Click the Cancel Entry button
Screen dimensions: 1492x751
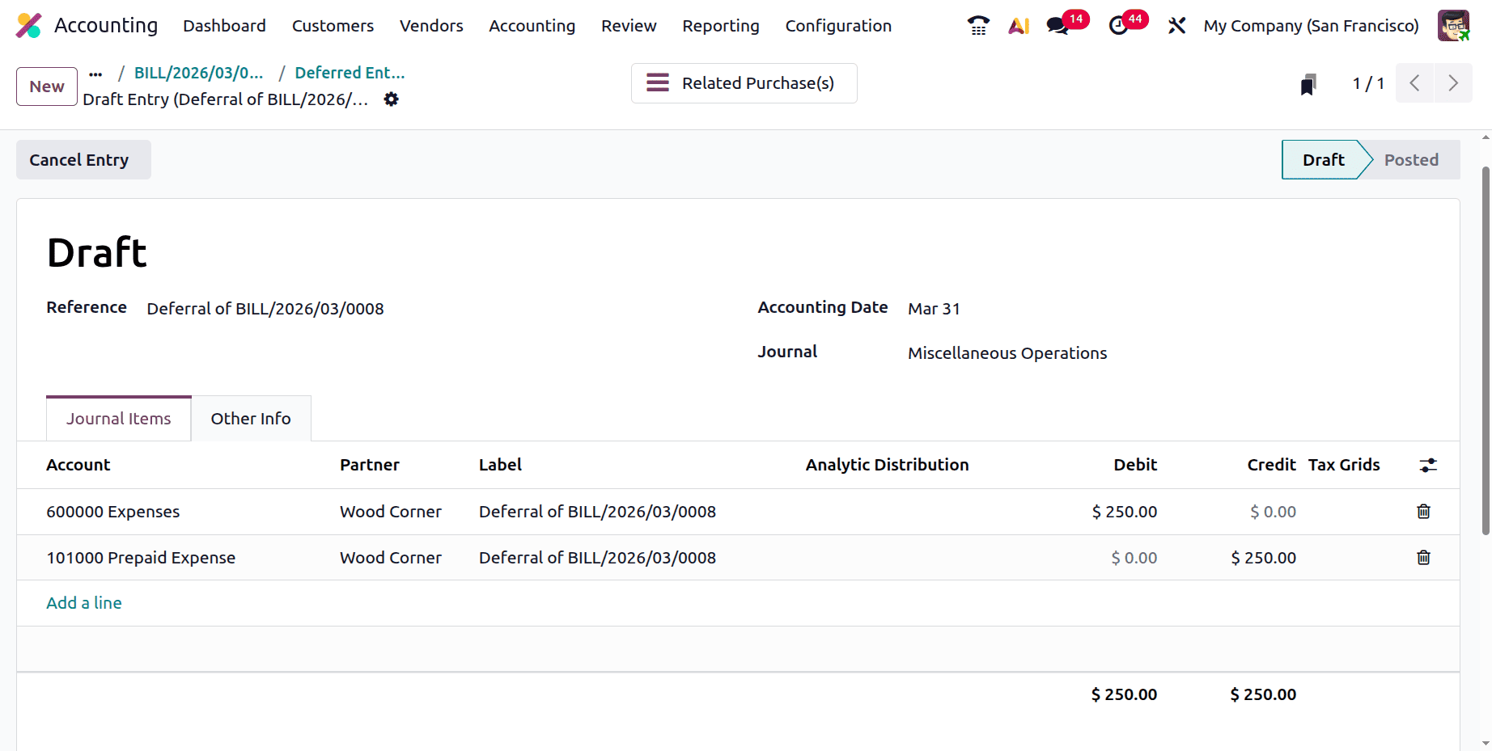(x=83, y=160)
